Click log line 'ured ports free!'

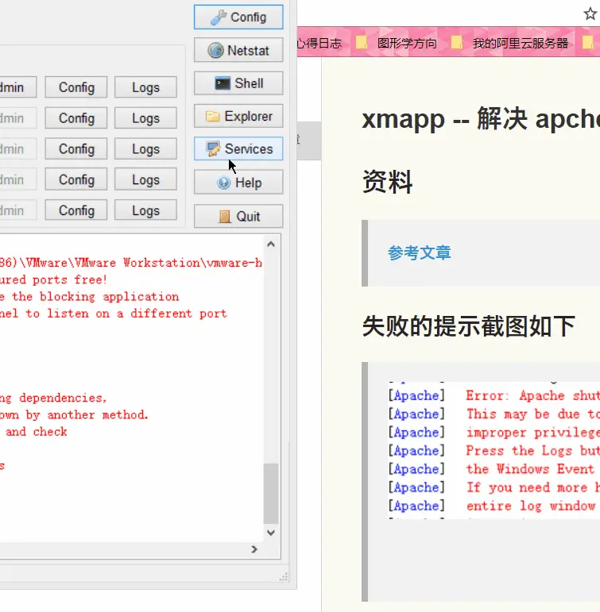(x=53, y=279)
